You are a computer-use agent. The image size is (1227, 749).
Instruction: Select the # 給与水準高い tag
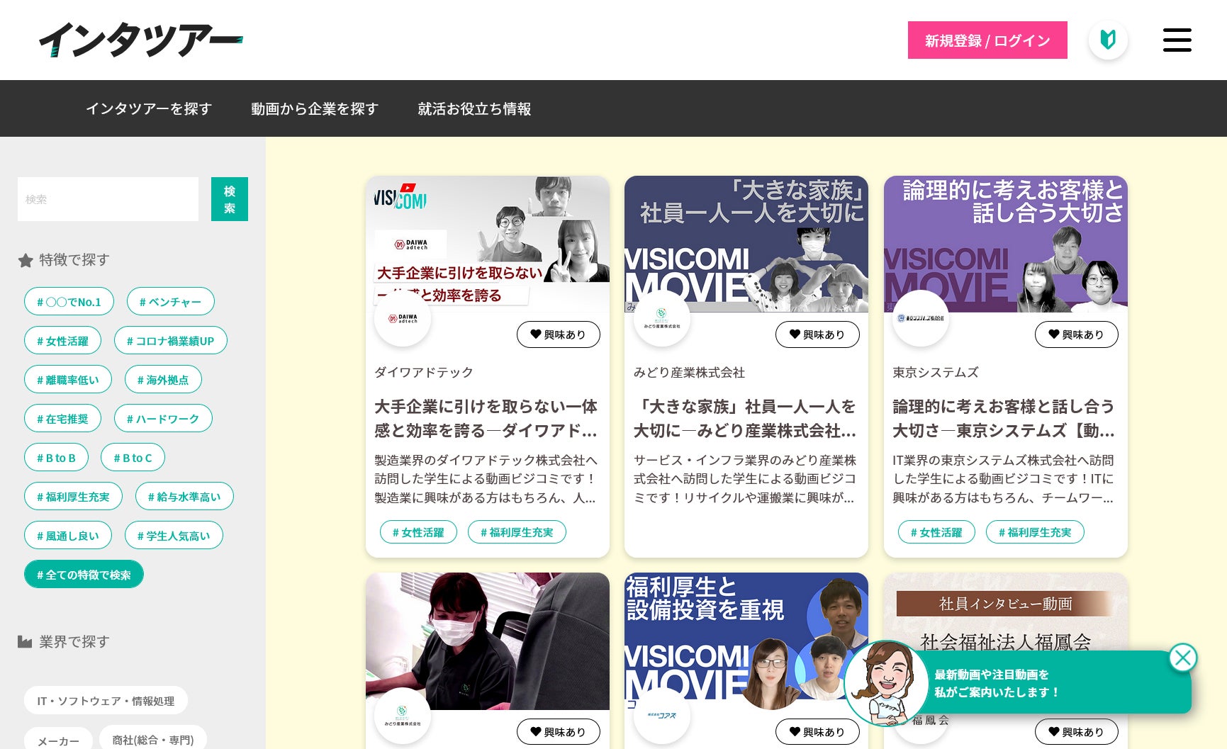point(184,496)
